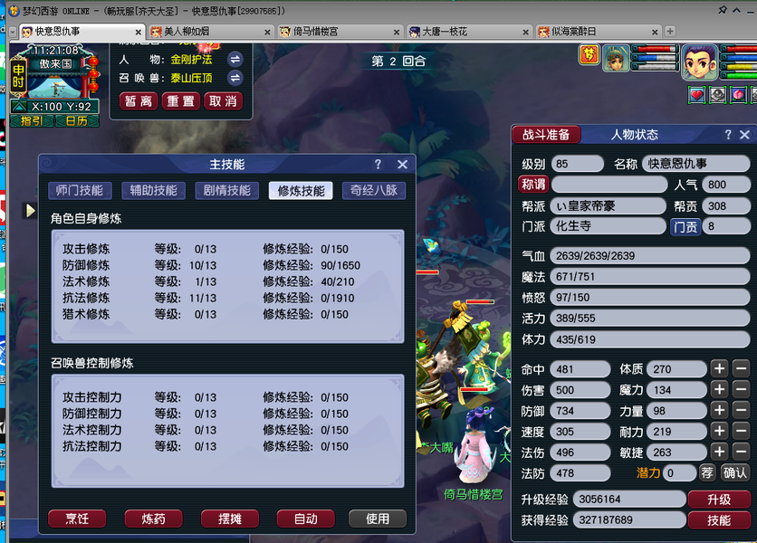The image size is (757, 543).
Task: Click the yellow arrow expander beside skill window
Action: pos(30,211)
